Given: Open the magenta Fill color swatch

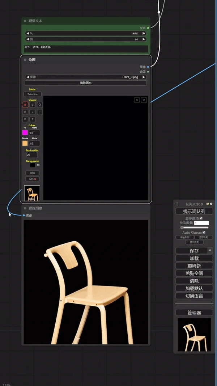Looking at the screenshot, I should [25, 133].
